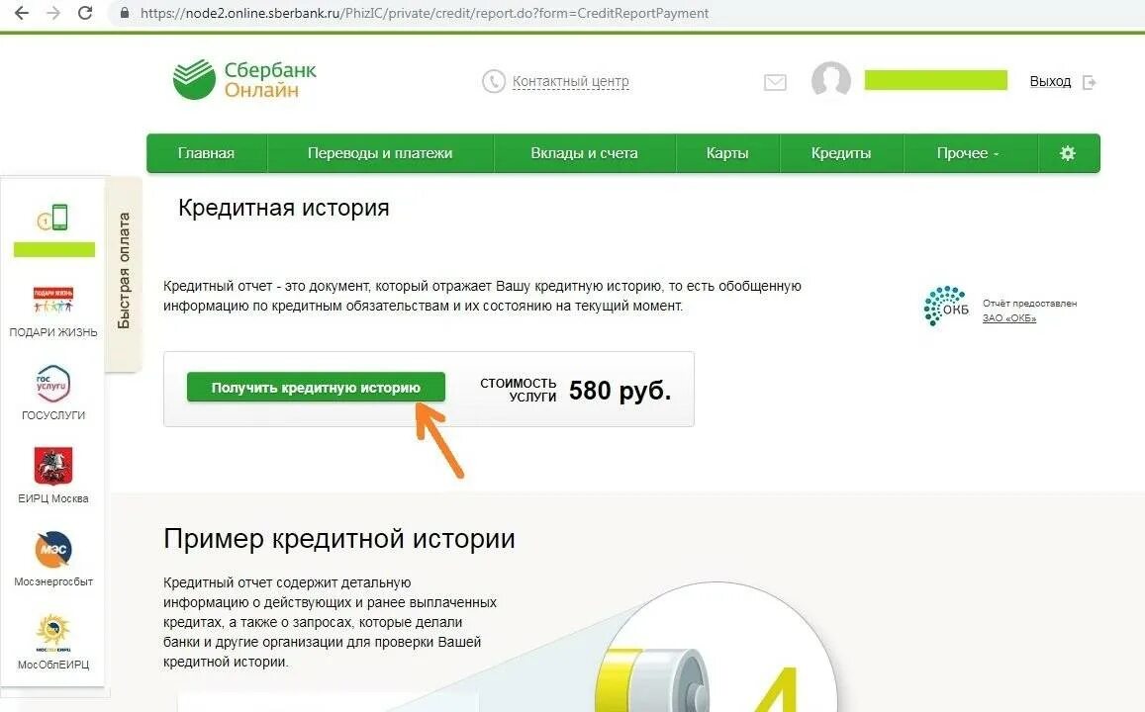1145x712 pixels.
Task: Open the Переводы и платежи tab
Action: (x=380, y=153)
